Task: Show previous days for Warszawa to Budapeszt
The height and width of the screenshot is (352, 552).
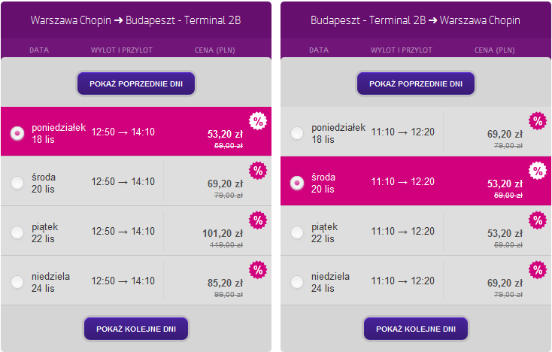Action: click(x=136, y=83)
